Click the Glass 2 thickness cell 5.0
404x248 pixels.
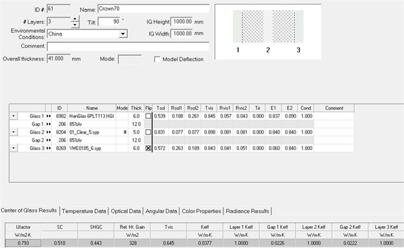click(136, 132)
